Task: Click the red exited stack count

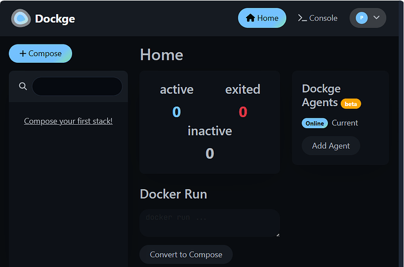Action: click(x=242, y=112)
